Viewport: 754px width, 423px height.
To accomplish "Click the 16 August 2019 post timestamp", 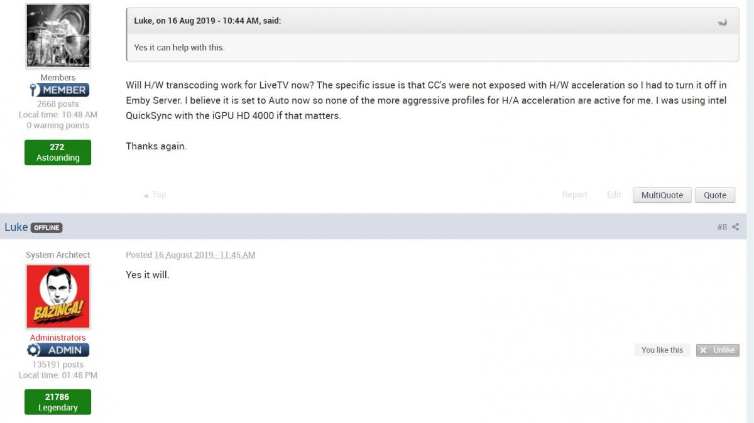I will 204,255.
